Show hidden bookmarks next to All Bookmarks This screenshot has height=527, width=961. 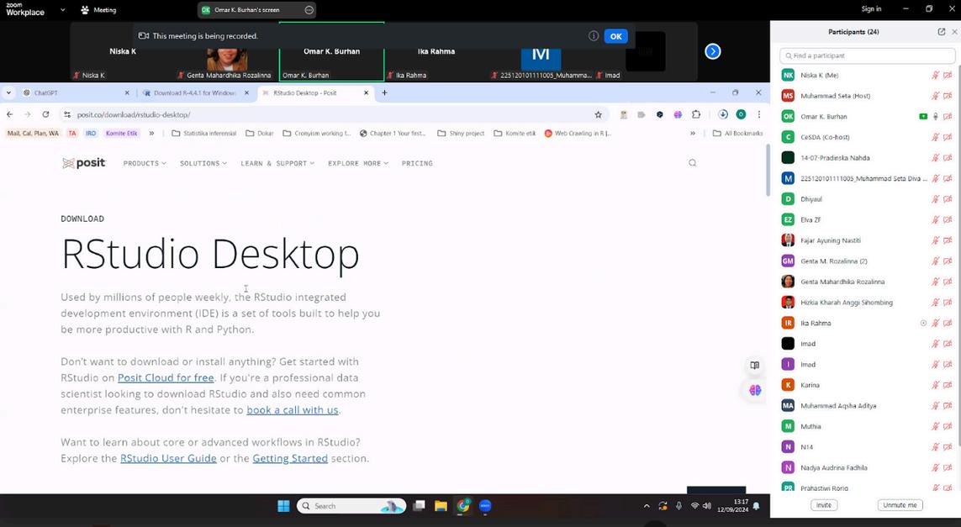[x=693, y=133]
